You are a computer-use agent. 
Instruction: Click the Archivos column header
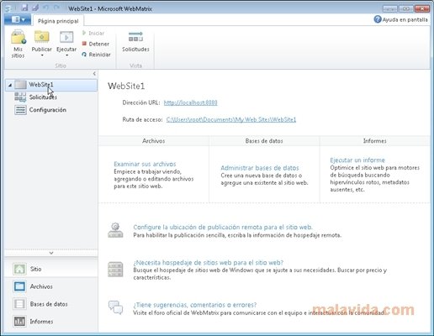point(154,141)
